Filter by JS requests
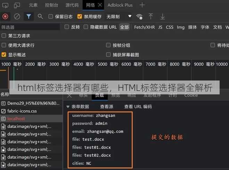The image size is (229, 170). (160, 27)
